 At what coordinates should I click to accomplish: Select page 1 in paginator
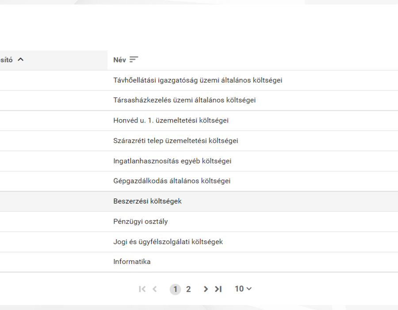tap(175, 289)
